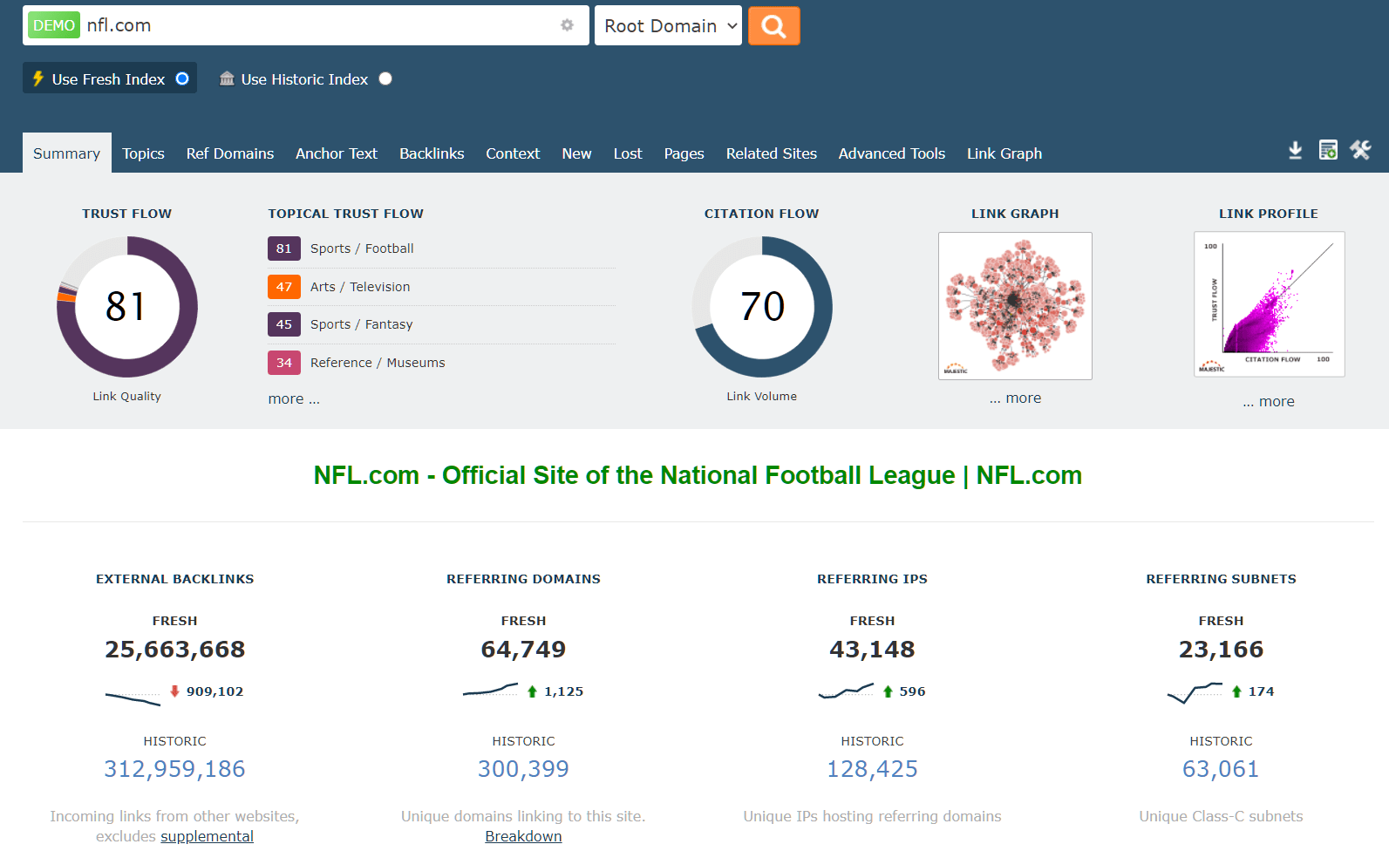
Task: Click the orange 47 Arts / Television badge
Action: click(283, 286)
